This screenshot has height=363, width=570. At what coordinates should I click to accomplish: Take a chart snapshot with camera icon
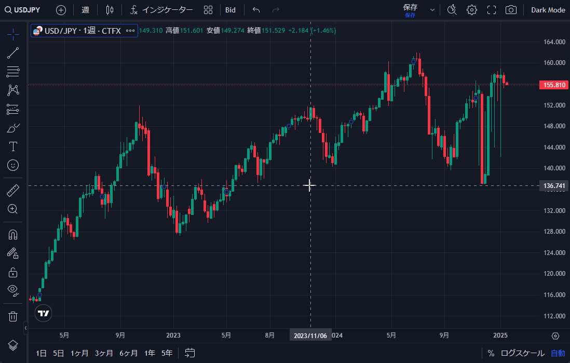click(x=511, y=10)
